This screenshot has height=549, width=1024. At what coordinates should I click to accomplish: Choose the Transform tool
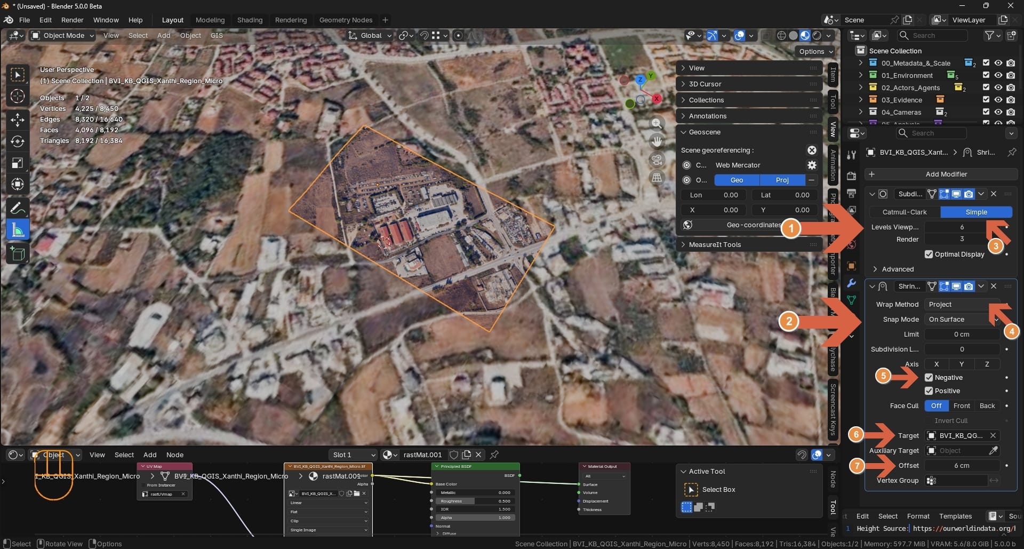point(18,184)
